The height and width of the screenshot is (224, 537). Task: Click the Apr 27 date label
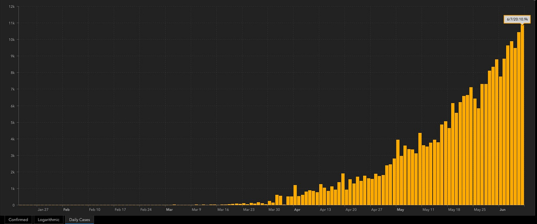377,210
